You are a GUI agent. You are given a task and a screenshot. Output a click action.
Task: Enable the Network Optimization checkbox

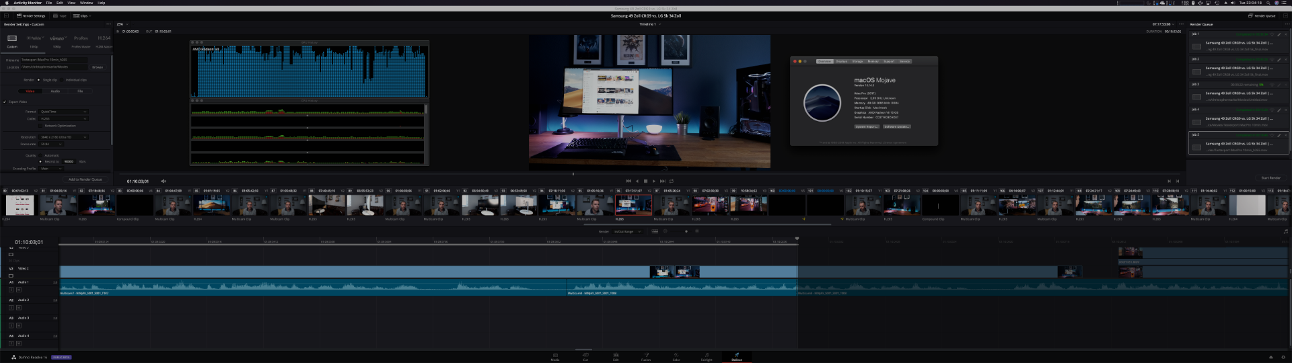coord(41,126)
